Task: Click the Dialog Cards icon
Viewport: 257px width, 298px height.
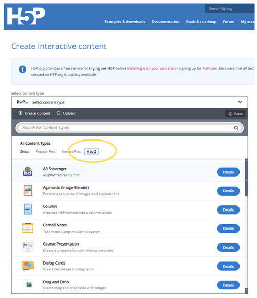Action: pos(28,266)
